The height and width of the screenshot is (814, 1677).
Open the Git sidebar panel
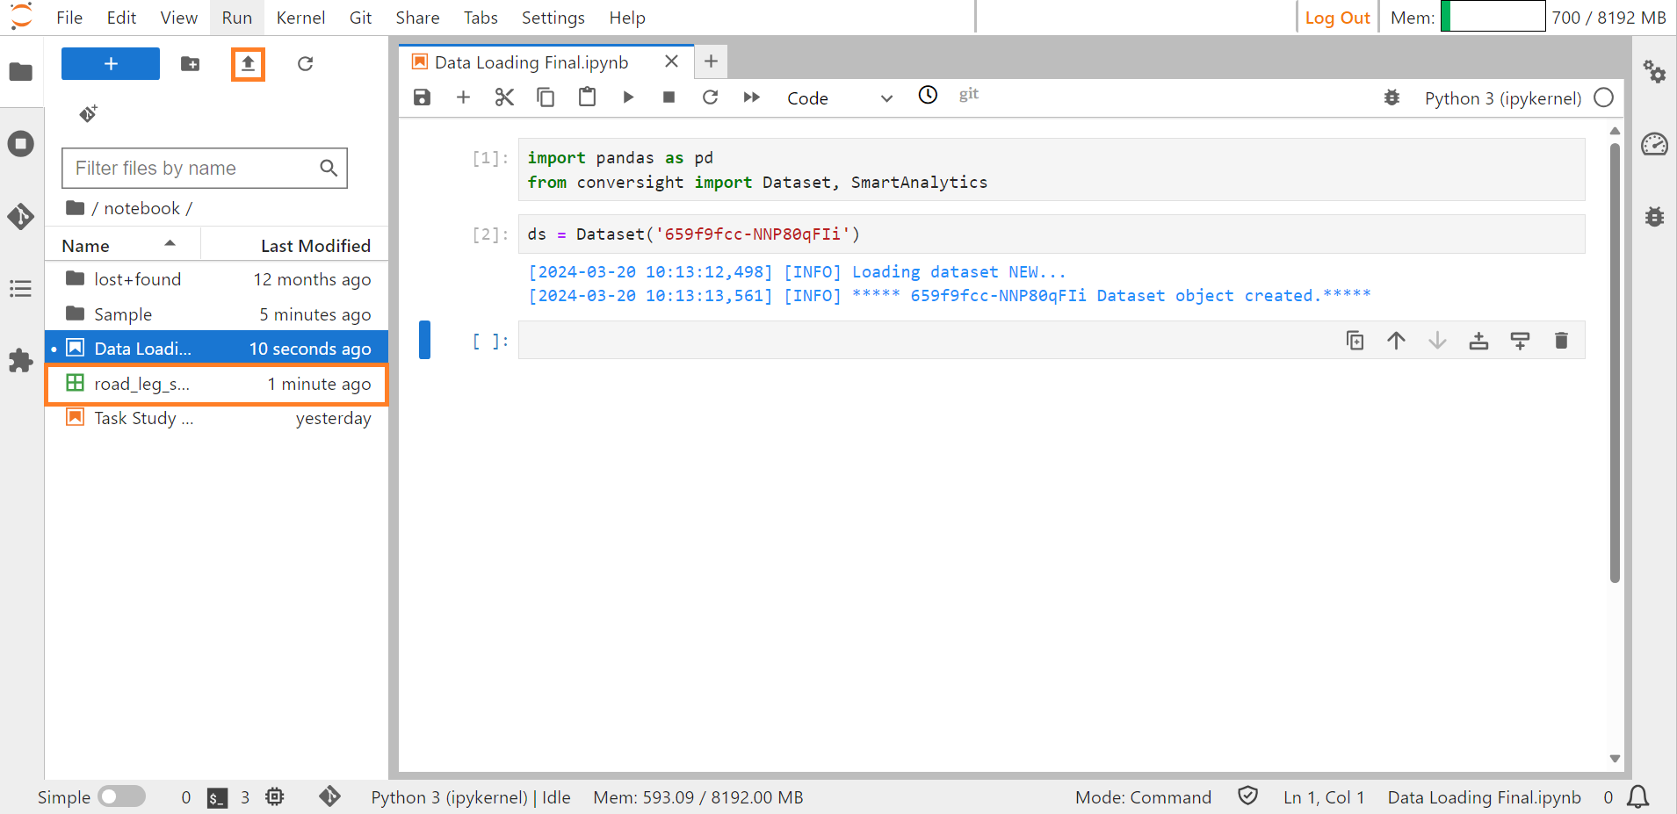point(21,216)
